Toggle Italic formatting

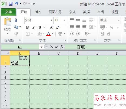(x=34, y=27)
